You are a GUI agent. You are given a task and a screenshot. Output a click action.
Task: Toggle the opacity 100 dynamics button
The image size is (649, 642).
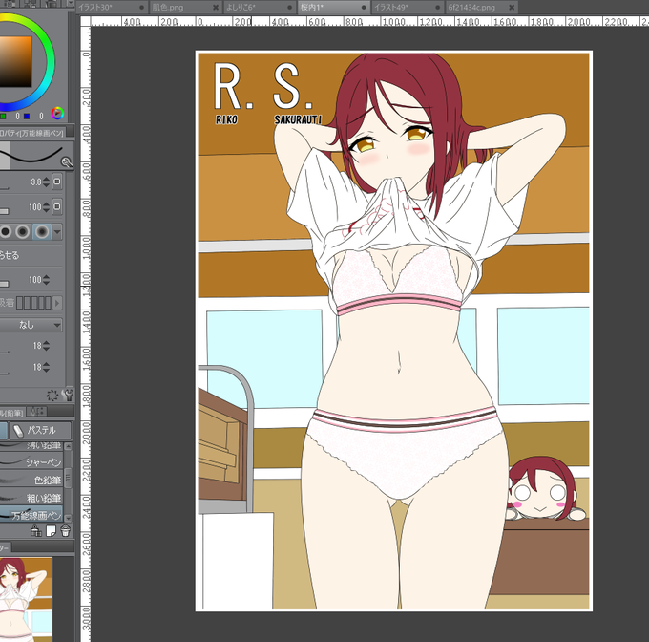coord(57,206)
